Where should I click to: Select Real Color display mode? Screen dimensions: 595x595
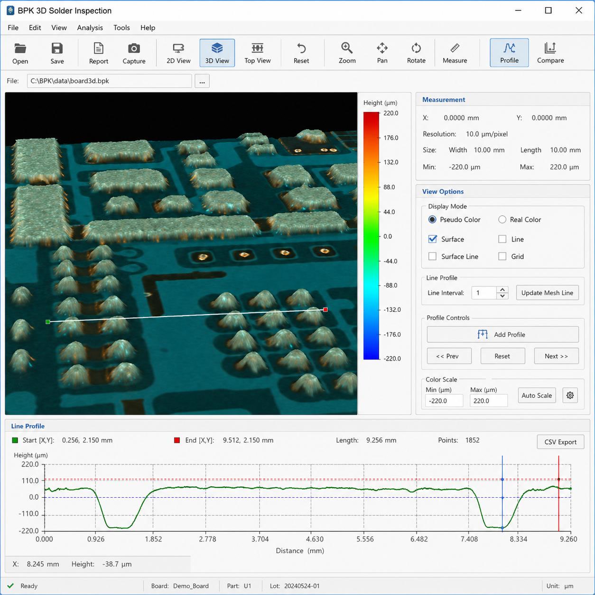(x=502, y=220)
